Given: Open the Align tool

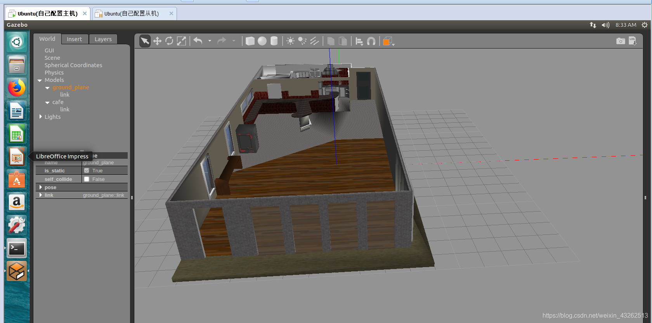Looking at the screenshot, I should pyautogui.click(x=359, y=41).
